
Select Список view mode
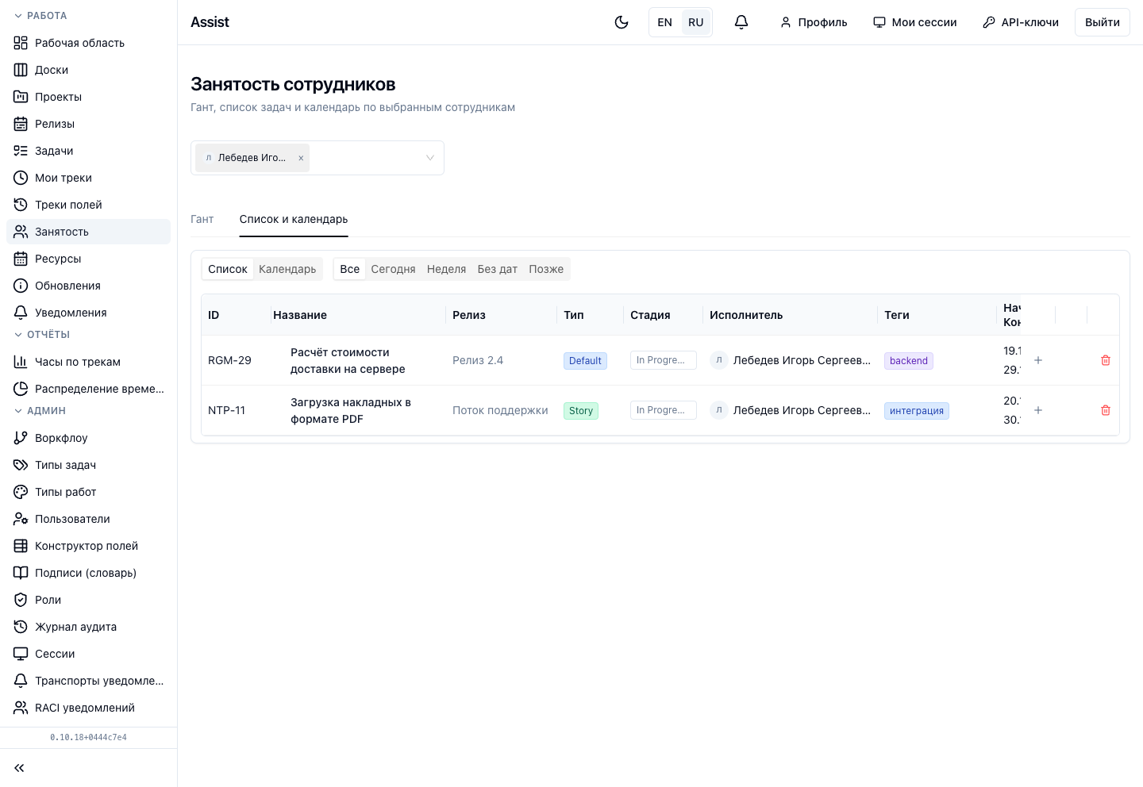(228, 269)
